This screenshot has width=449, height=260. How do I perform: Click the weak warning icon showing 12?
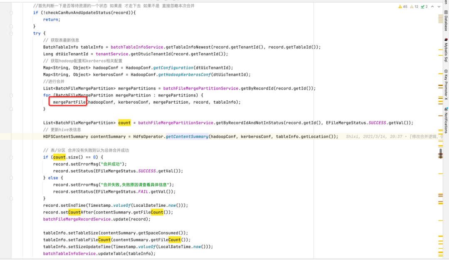point(414,7)
